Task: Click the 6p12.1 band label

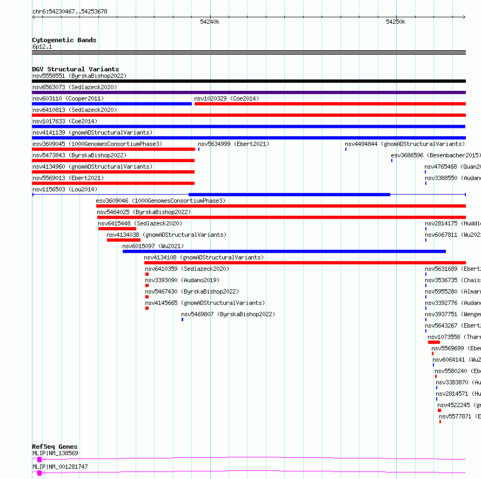Action: [42, 46]
